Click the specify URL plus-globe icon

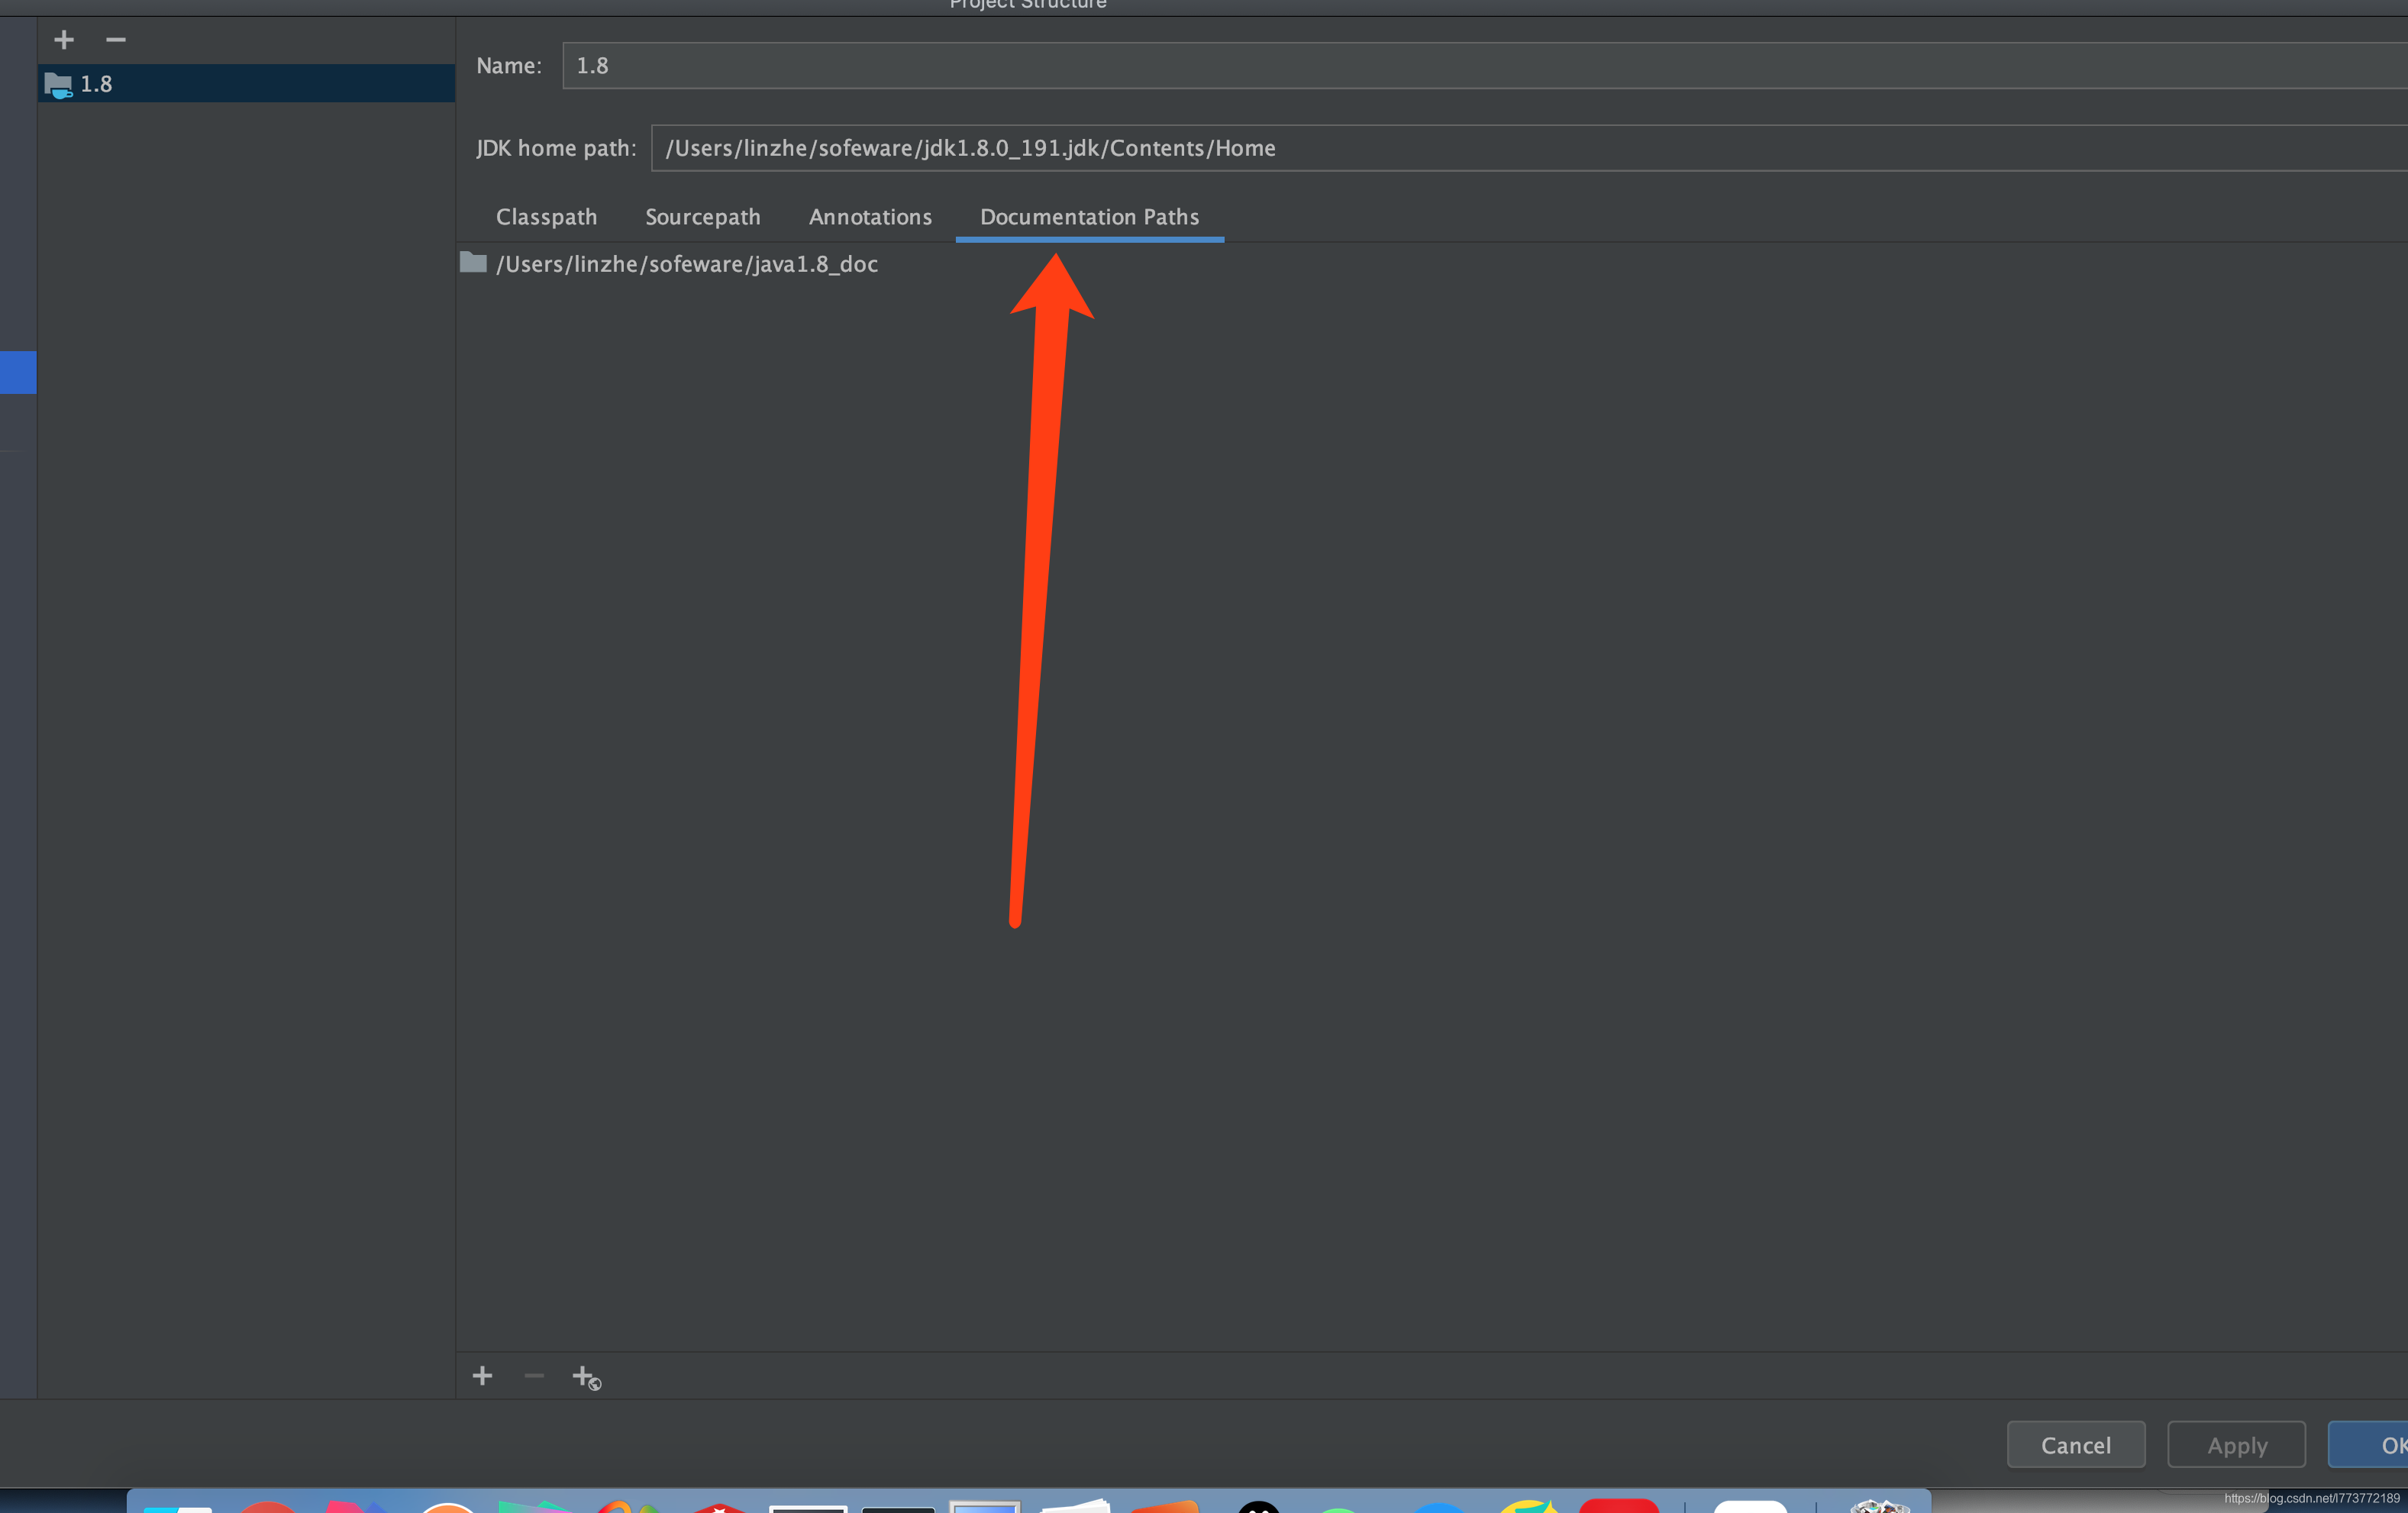tap(586, 1377)
